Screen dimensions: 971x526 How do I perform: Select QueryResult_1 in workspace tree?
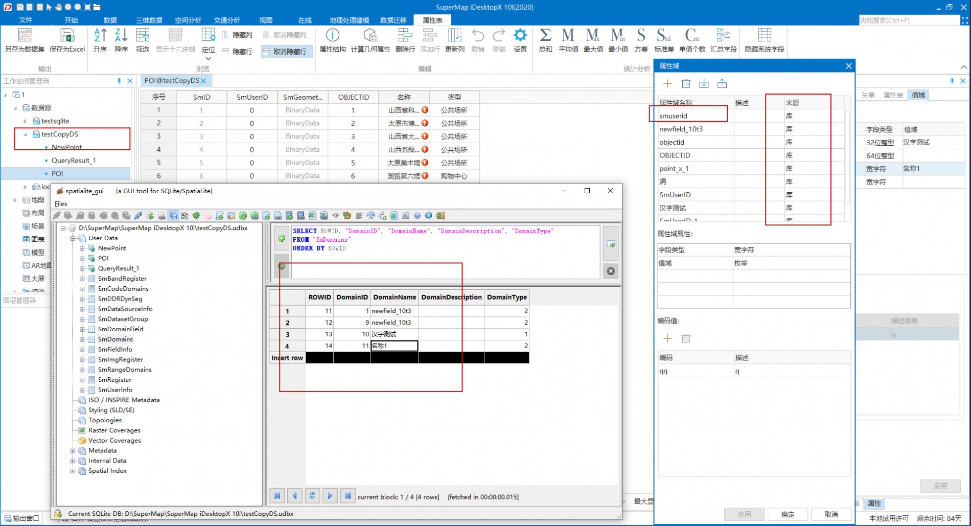(73, 161)
